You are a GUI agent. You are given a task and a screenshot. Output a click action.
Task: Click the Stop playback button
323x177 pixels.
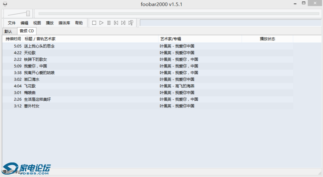[94, 23]
